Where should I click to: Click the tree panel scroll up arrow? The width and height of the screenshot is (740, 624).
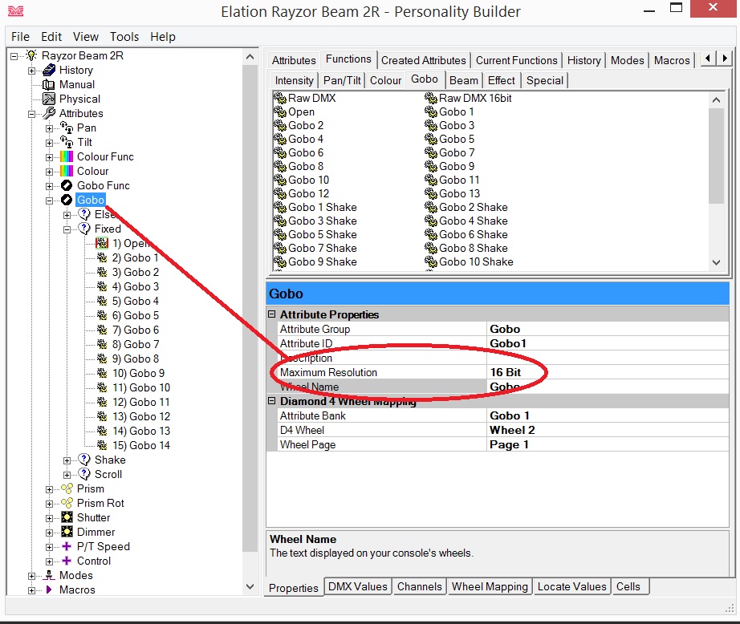(x=250, y=57)
